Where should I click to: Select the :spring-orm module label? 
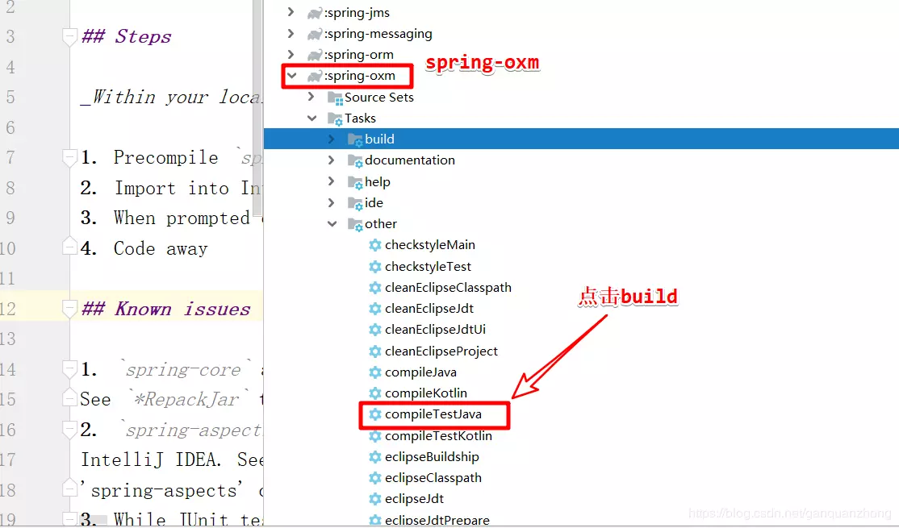[x=359, y=55]
